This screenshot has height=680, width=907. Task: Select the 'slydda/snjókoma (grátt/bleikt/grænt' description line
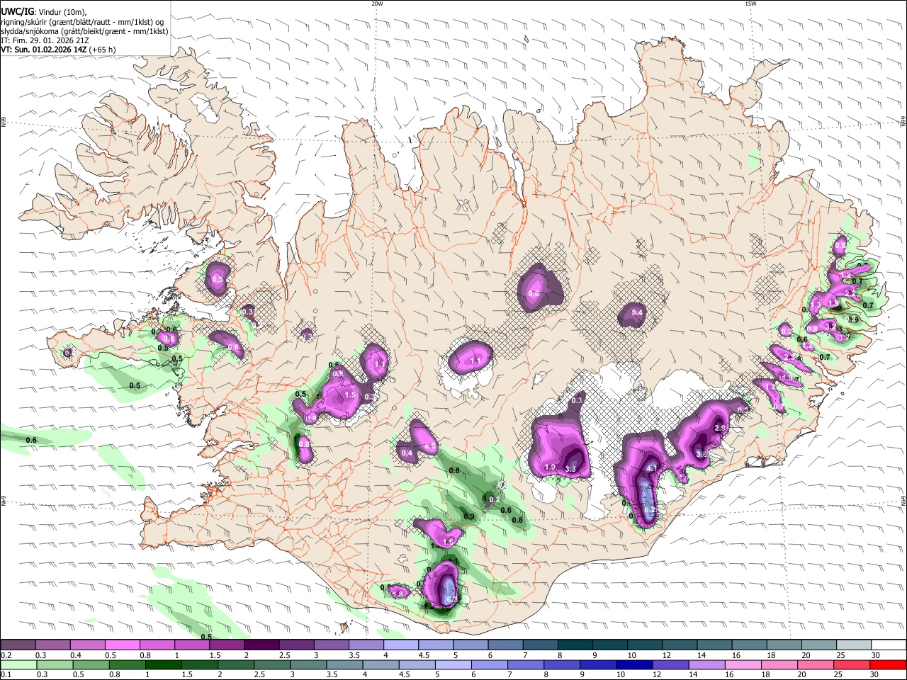pos(84,31)
